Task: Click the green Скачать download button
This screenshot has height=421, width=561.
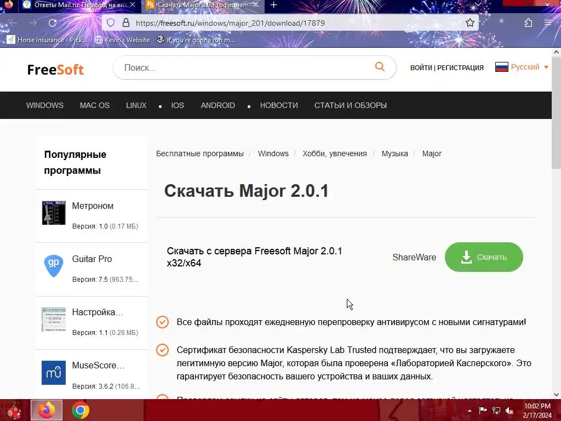Action: tap(484, 257)
